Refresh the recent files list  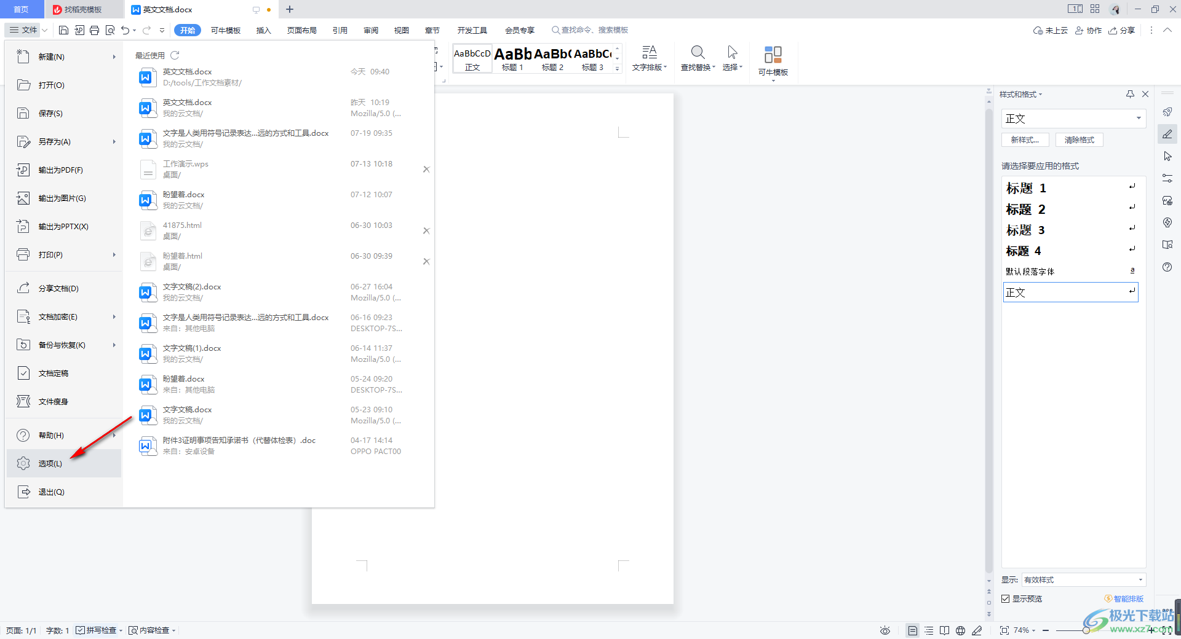[x=175, y=55]
